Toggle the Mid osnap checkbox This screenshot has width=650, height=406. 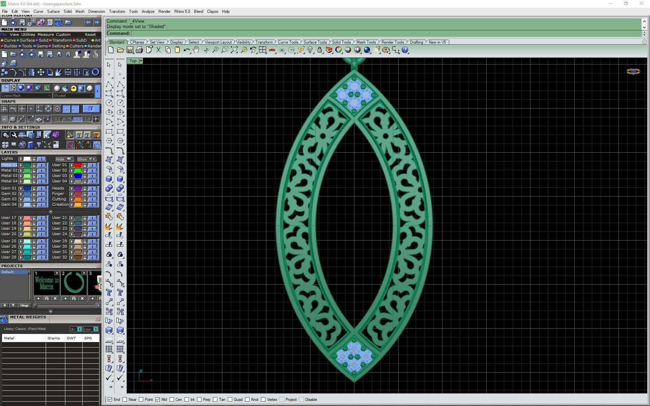point(158,400)
